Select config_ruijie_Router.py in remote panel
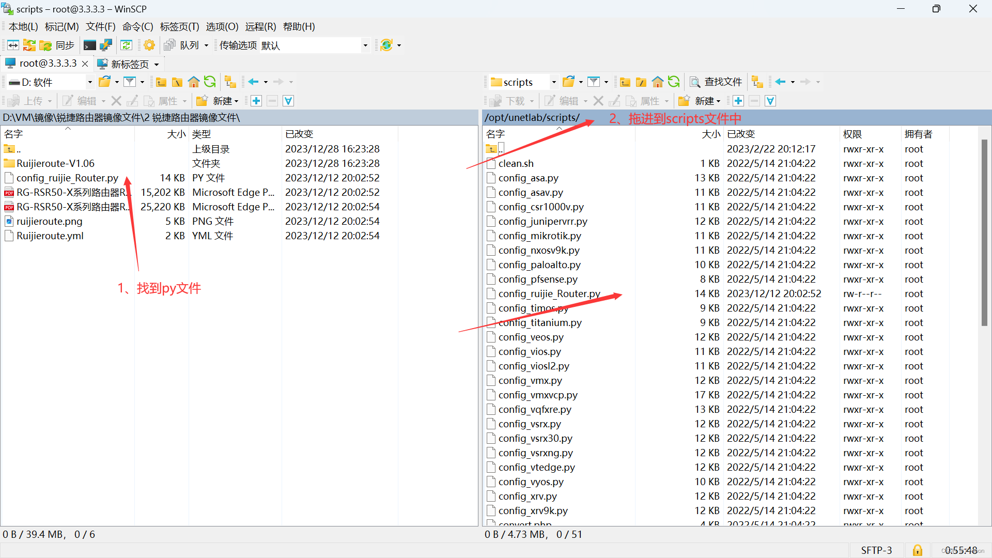 click(x=549, y=293)
